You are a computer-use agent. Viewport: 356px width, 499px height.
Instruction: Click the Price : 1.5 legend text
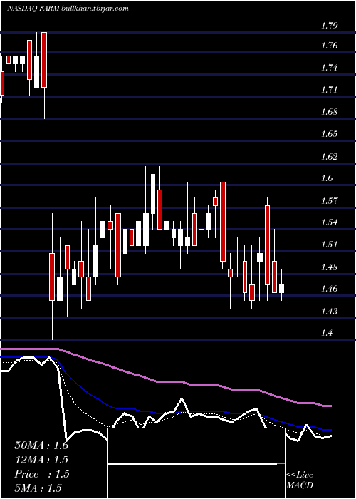click(41, 474)
